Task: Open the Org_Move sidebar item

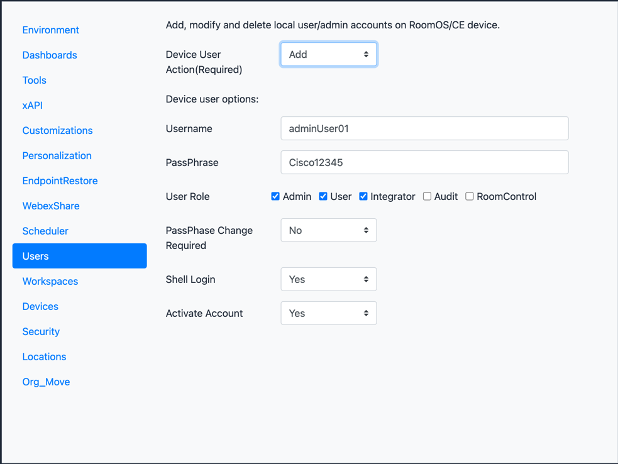Action: (46, 382)
